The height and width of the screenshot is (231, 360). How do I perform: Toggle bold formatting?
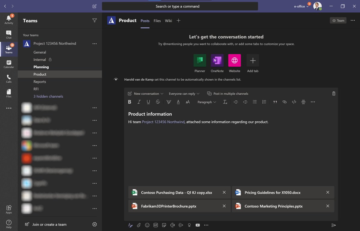point(130,102)
